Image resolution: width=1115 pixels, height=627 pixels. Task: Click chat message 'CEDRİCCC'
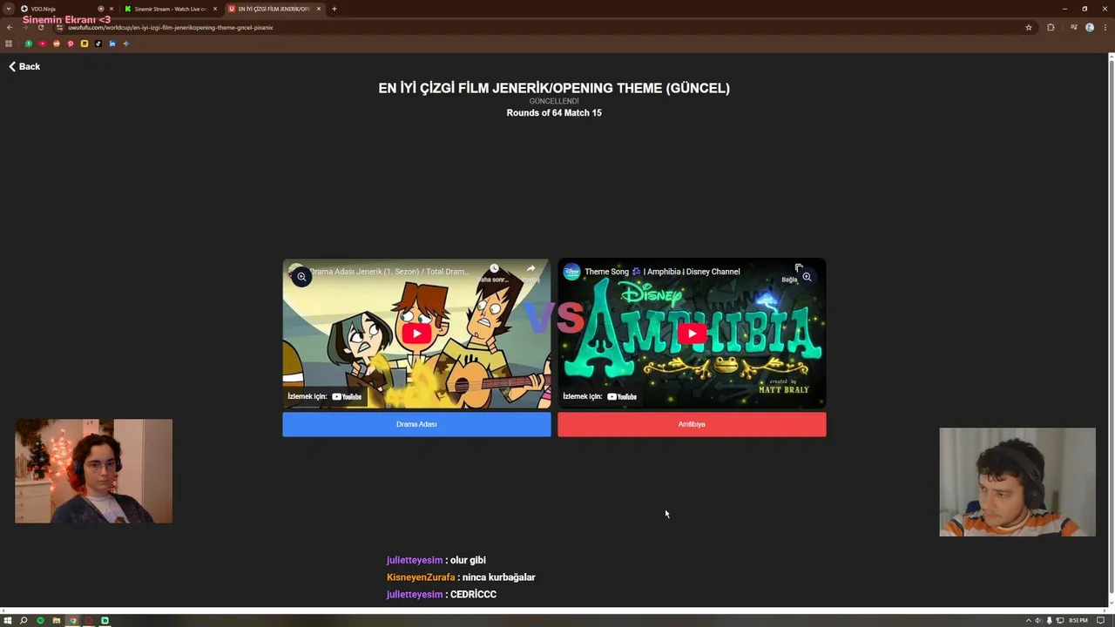tap(473, 594)
